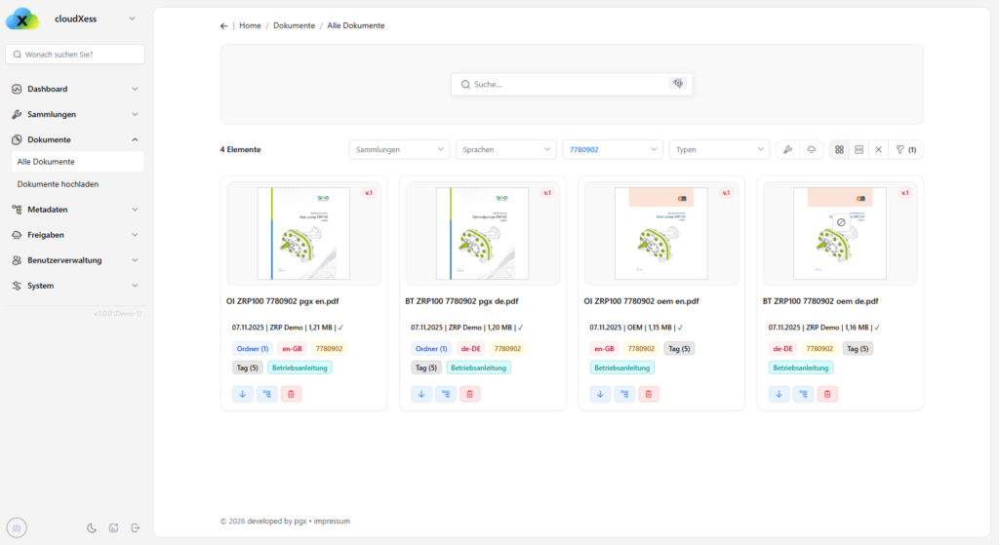Image resolution: width=999 pixels, height=545 pixels.
Task: Click 7780902 tag on BT ZRP100 oem de.pdf
Action: [x=819, y=349]
